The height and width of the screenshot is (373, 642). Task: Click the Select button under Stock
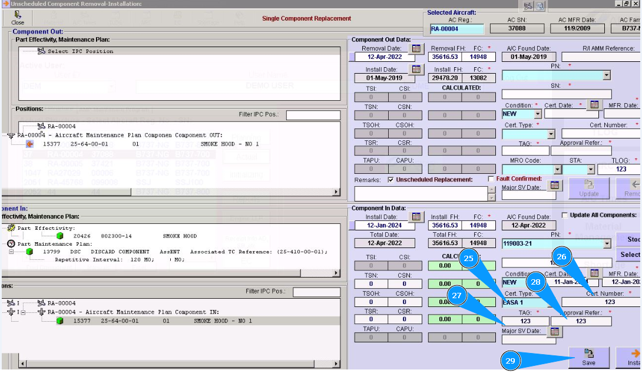629,255
